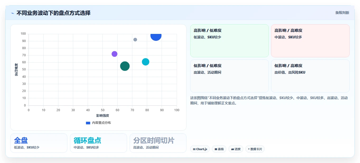This screenshot has height=163, width=360.
Task: Open the 全盘 stat card
Action: (x=39, y=143)
